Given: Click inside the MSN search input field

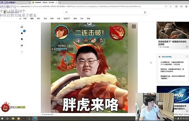Looking at the screenshot, I should (x=105, y=12).
